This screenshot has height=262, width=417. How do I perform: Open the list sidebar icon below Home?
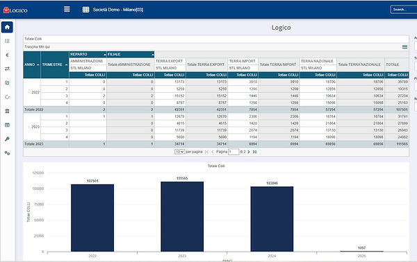coord(7,41)
